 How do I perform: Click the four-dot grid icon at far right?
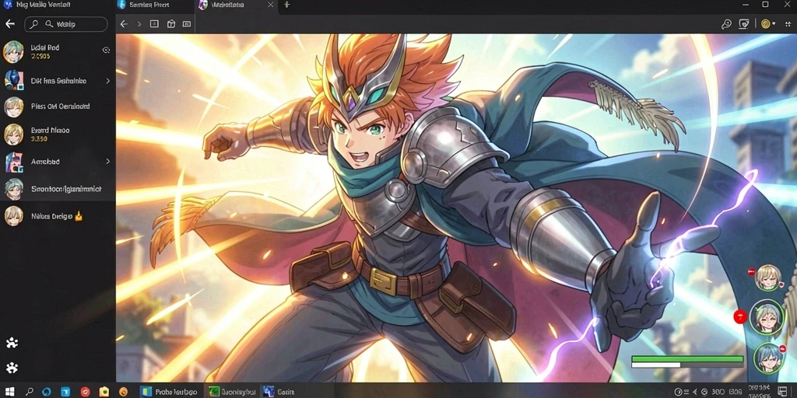pyautogui.click(x=789, y=24)
